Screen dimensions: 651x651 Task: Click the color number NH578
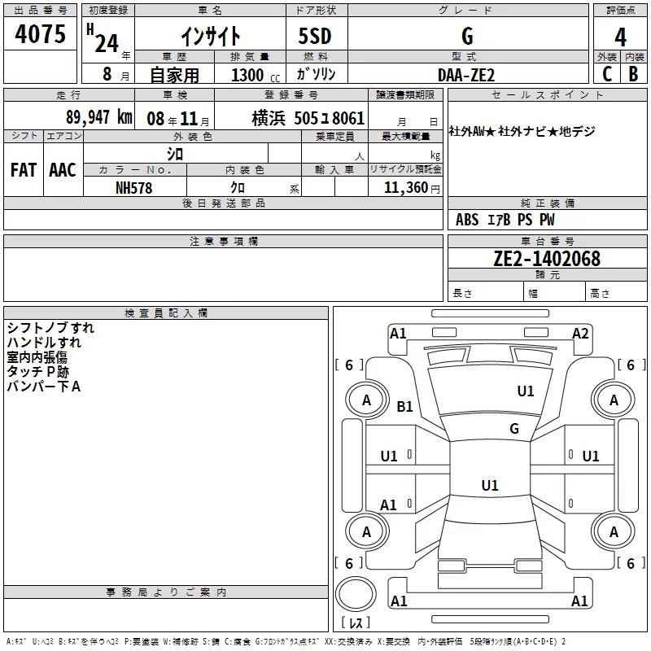(133, 187)
